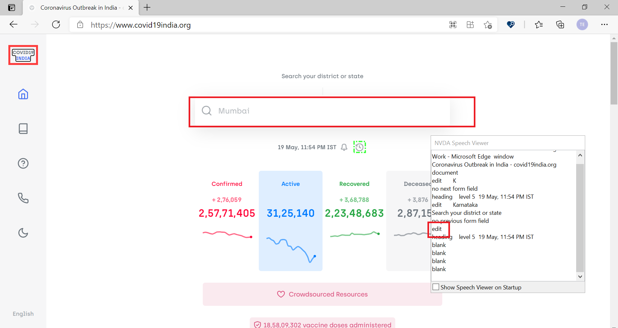Open the book (blog) sidebar icon

point(23,129)
